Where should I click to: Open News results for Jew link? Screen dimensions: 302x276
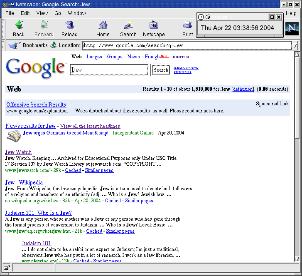[x=31, y=126]
